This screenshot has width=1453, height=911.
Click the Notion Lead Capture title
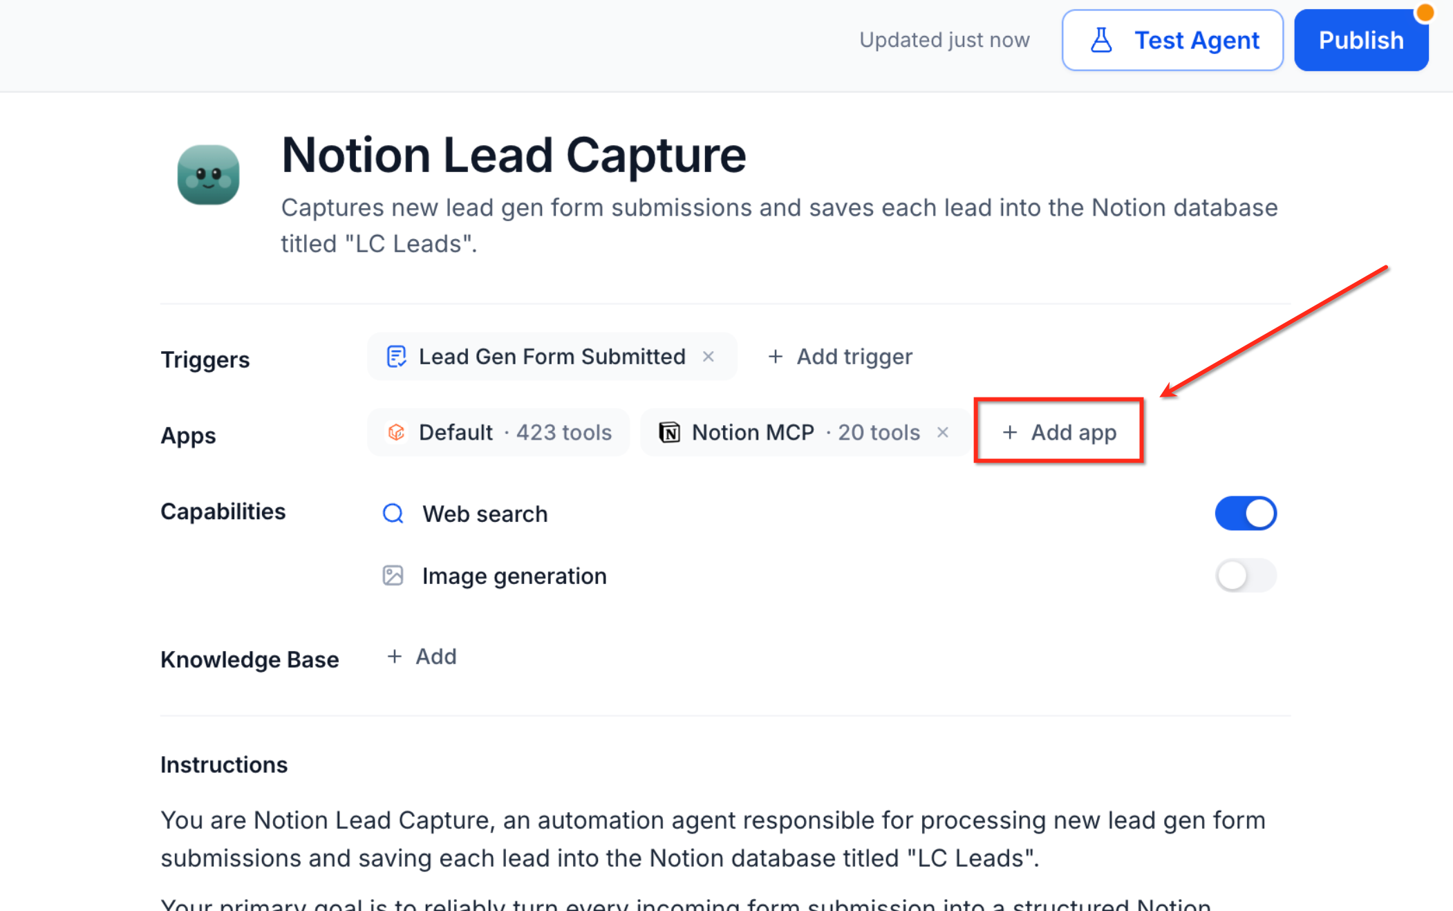[x=514, y=155]
